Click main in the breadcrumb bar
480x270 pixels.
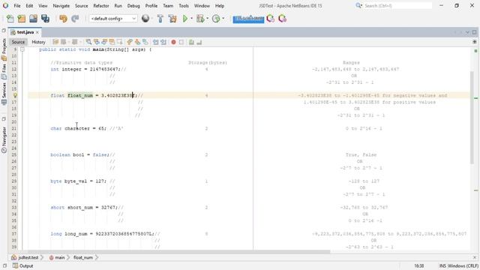pos(57,257)
